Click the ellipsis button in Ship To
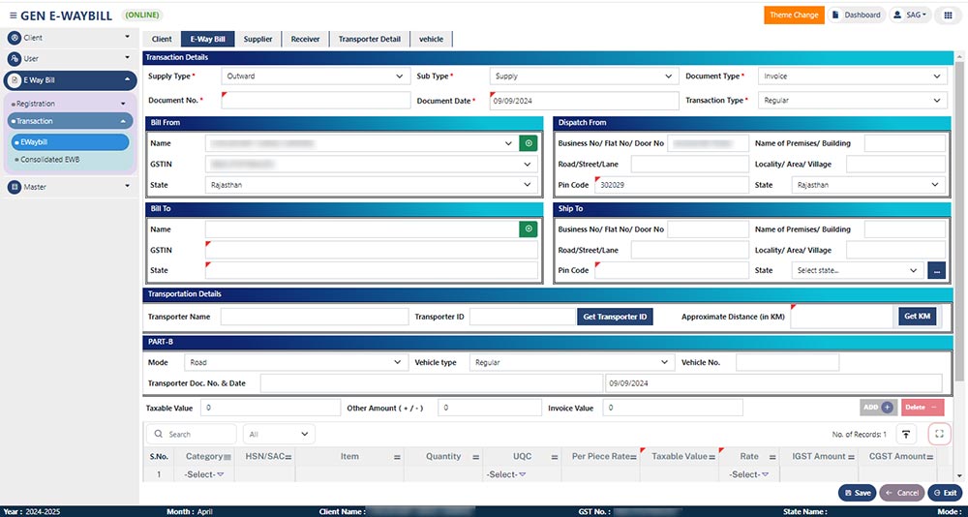The image size is (968, 517). [937, 271]
